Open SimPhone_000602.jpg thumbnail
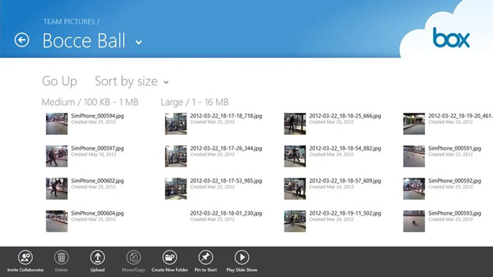Screen dimensions: 493x277 coord(57,189)
